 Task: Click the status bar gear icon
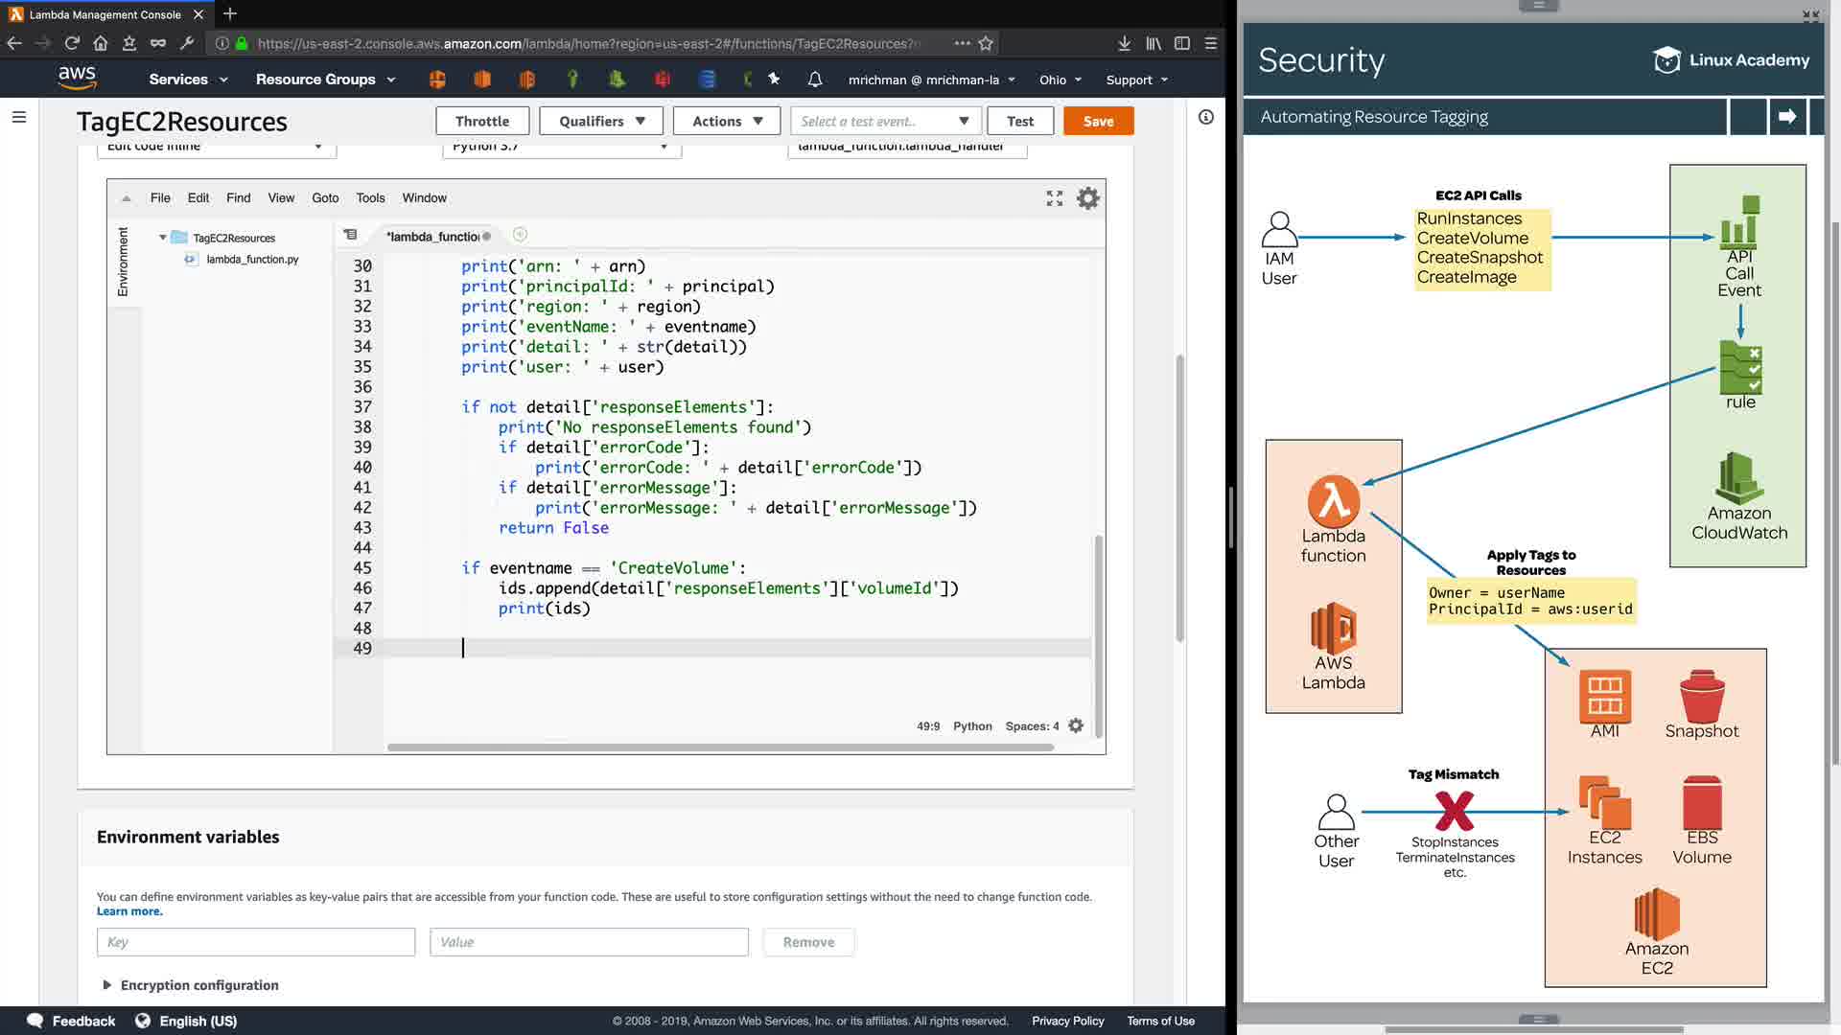point(1076,726)
